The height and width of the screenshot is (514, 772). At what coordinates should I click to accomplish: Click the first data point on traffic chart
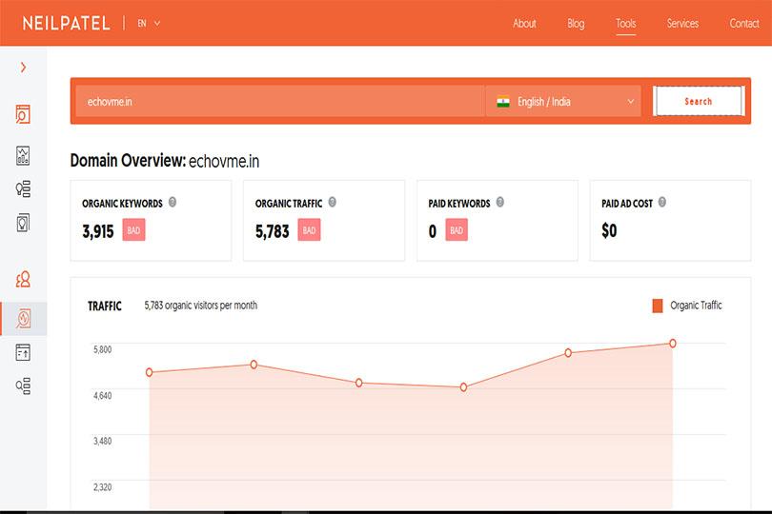150,372
